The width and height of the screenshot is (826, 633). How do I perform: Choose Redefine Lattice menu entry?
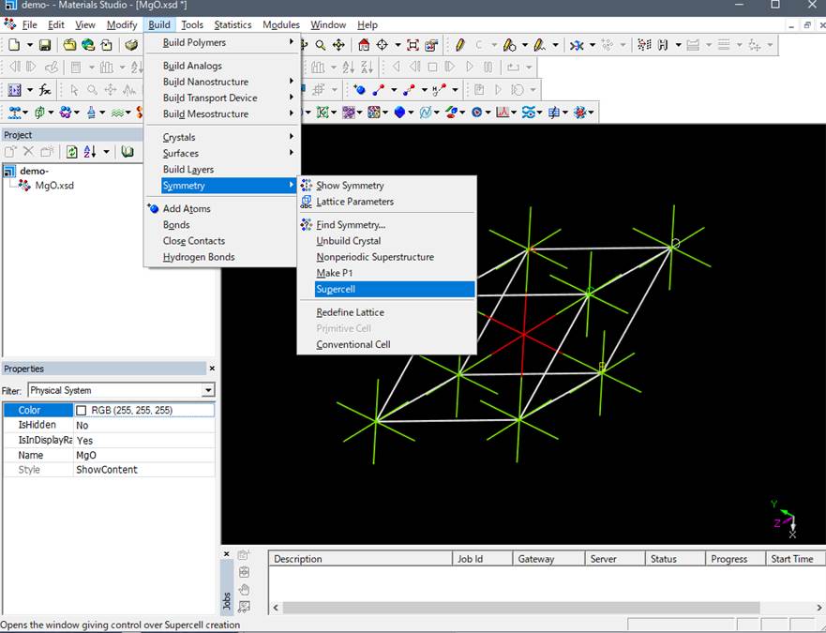click(x=351, y=312)
